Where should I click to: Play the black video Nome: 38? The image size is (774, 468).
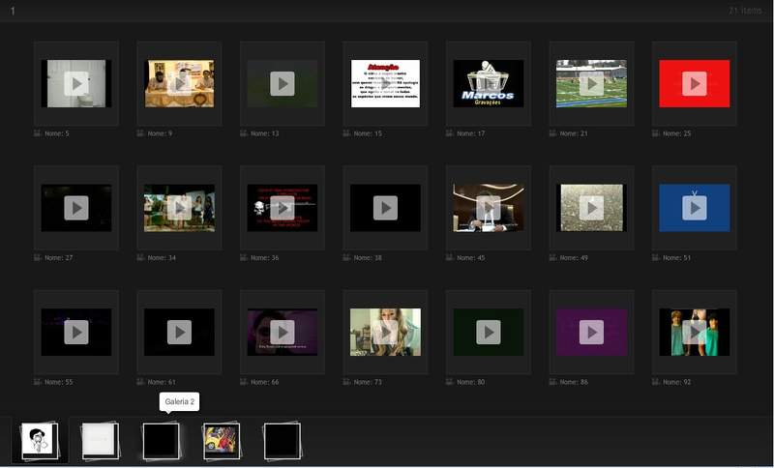pyautogui.click(x=385, y=208)
